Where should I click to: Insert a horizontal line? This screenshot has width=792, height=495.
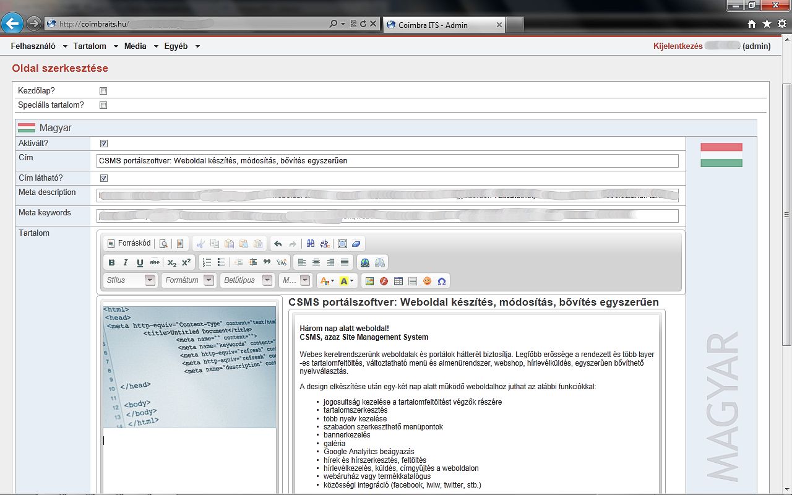(x=413, y=281)
